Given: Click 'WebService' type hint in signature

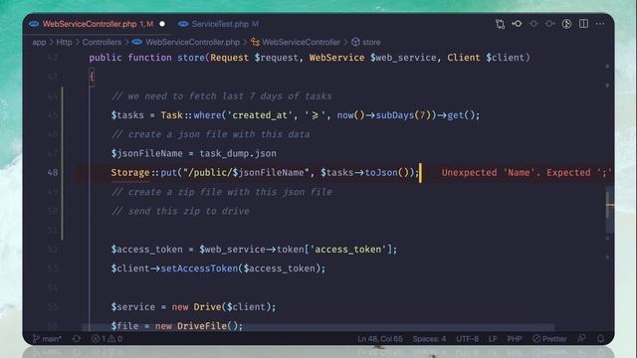Looking at the screenshot, I should point(336,58).
